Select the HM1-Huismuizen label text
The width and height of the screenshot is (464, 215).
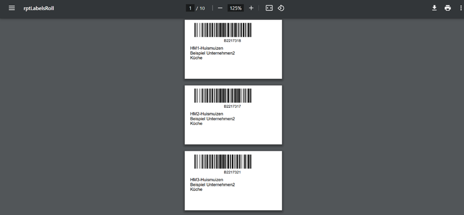(x=207, y=48)
